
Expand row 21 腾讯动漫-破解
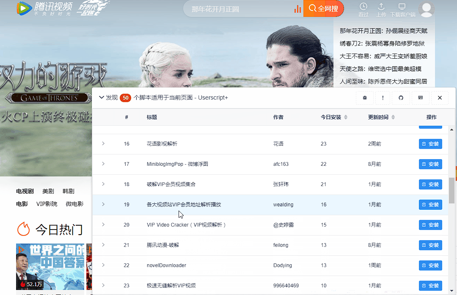pos(103,245)
